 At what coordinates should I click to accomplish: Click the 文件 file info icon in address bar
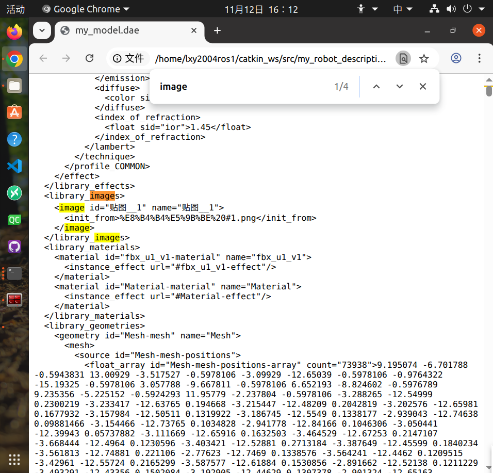click(x=118, y=58)
